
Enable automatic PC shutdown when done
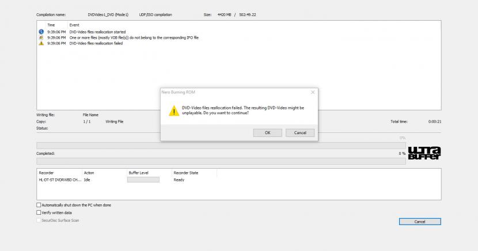click(x=39, y=205)
